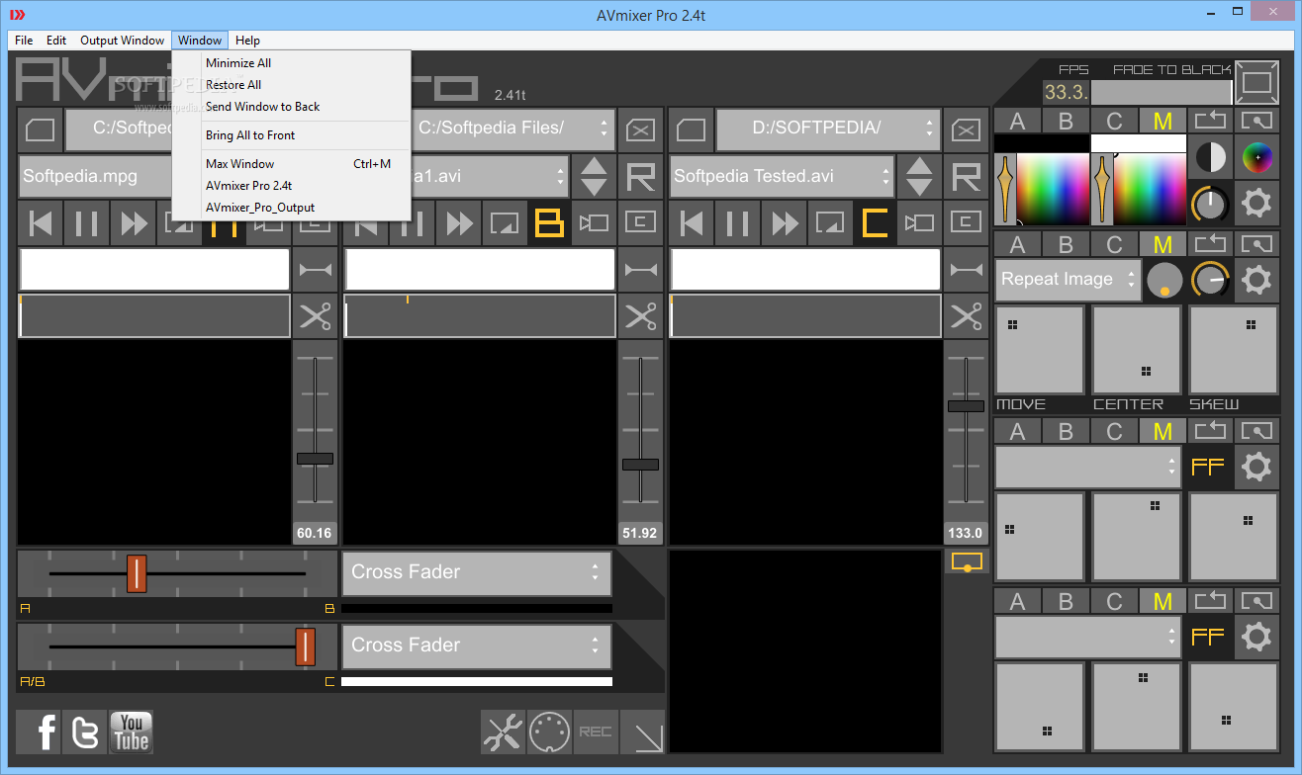Click the R button on channel B

pyautogui.click(x=641, y=178)
